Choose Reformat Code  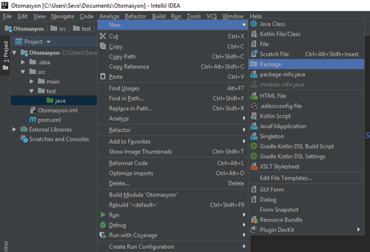click(x=172, y=163)
